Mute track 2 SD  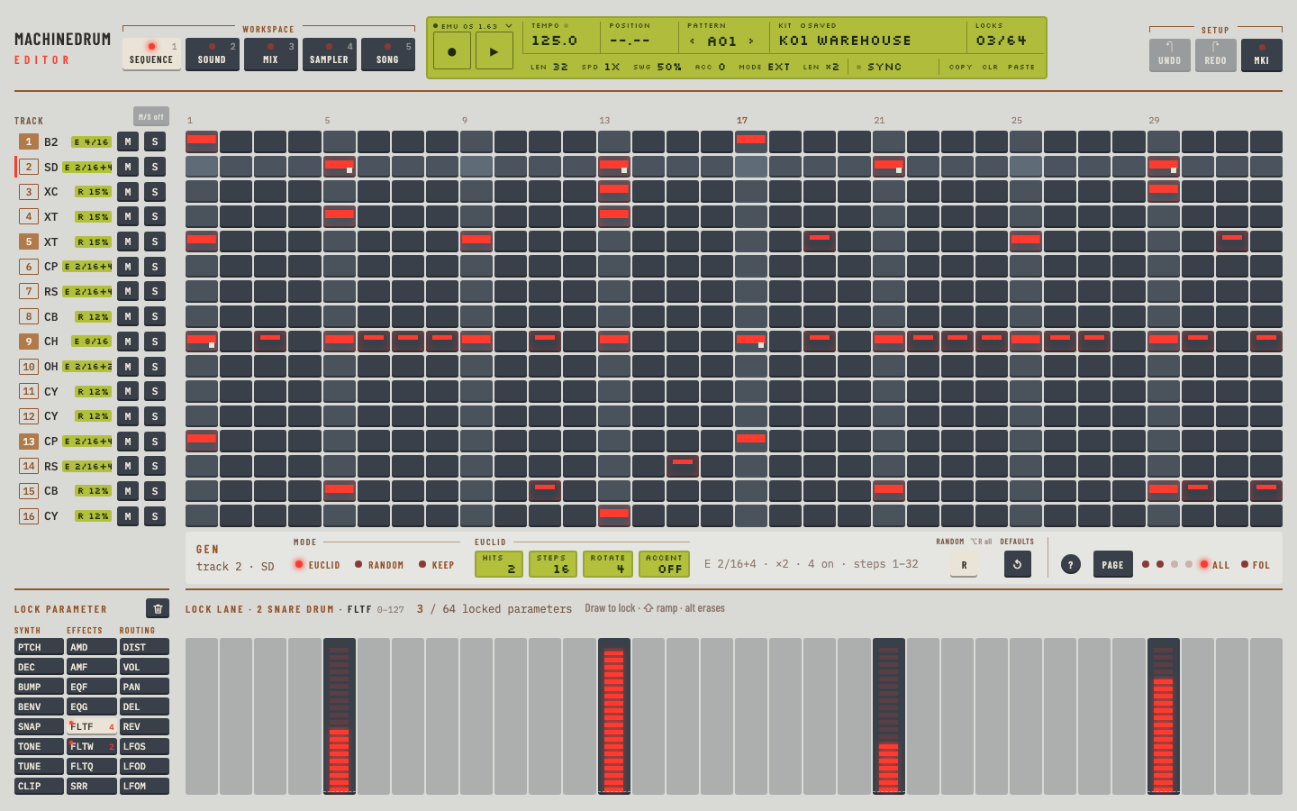coord(128,167)
